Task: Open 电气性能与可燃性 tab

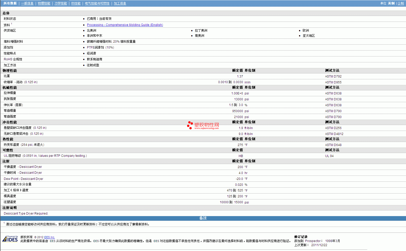Action: (97, 3)
